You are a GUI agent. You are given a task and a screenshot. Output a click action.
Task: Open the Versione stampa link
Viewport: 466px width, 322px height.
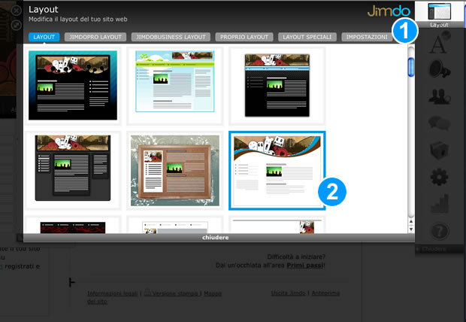pos(175,293)
